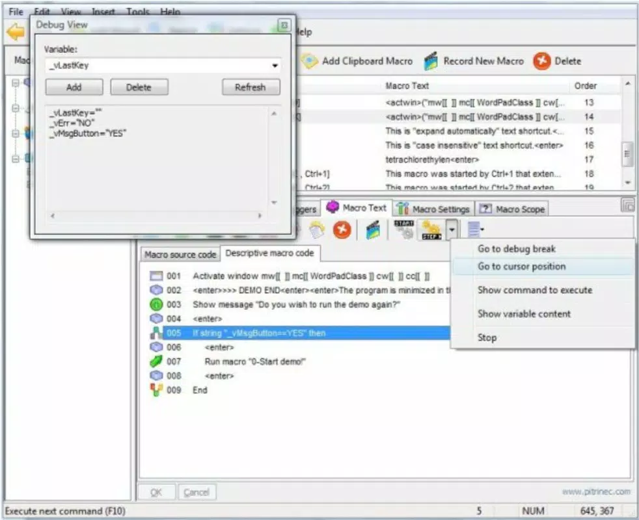Select the tetrachlorethylen<enter> macro row
Image resolution: width=639 pixels, height=520 pixels.
pos(459,159)
